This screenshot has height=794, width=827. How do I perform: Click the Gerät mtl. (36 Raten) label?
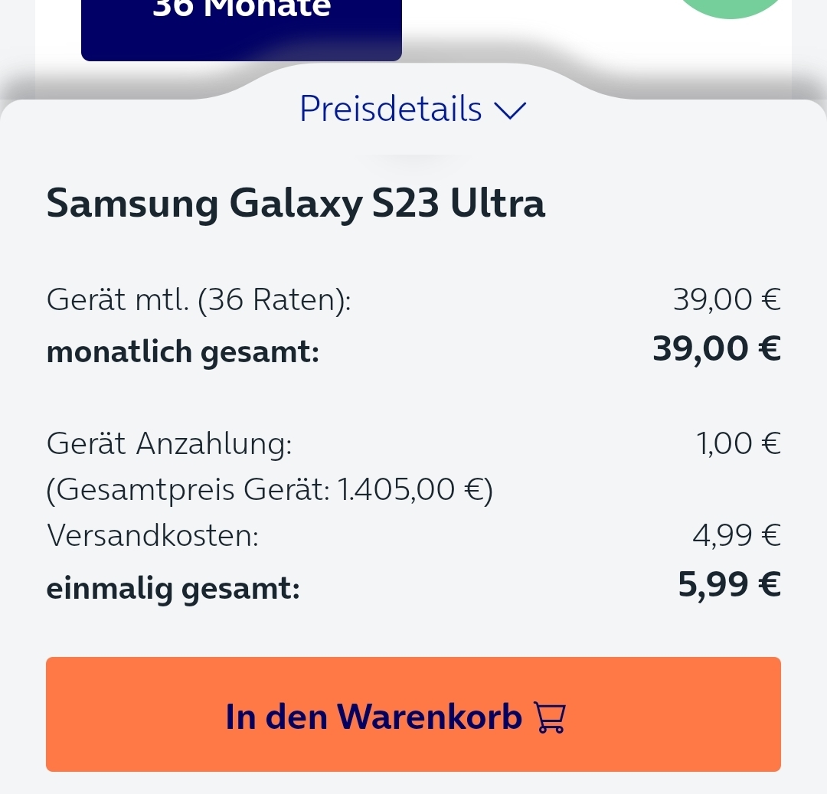pos(199,300)
